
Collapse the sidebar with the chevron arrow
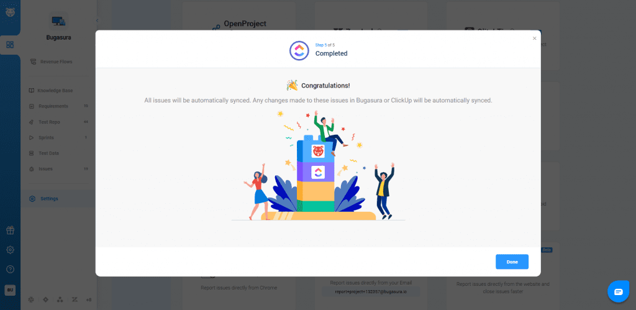coord(97,21)
